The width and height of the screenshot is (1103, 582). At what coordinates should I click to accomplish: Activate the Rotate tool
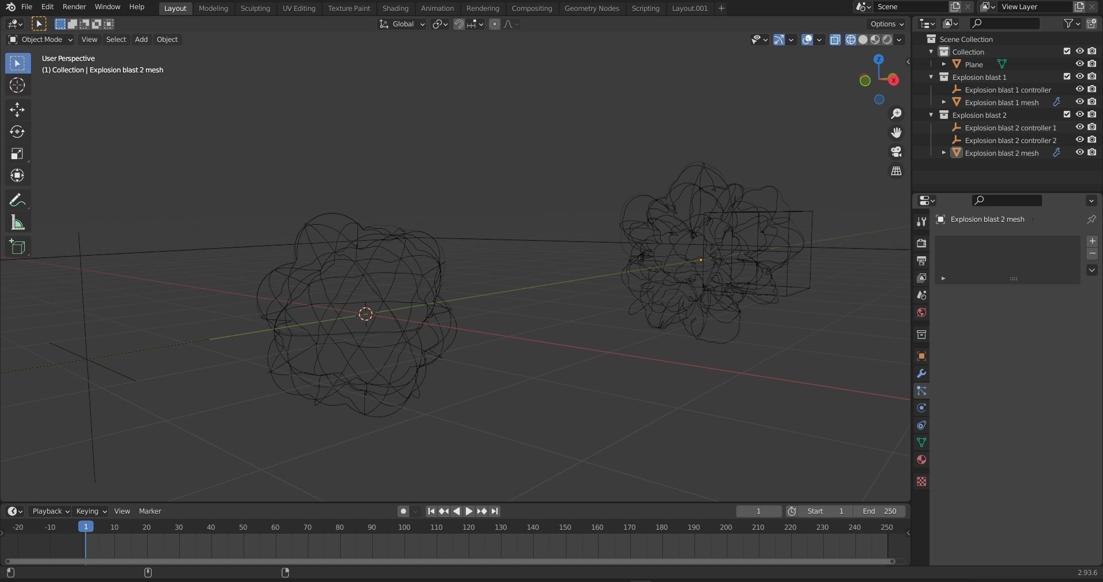[x=17, y=132]
